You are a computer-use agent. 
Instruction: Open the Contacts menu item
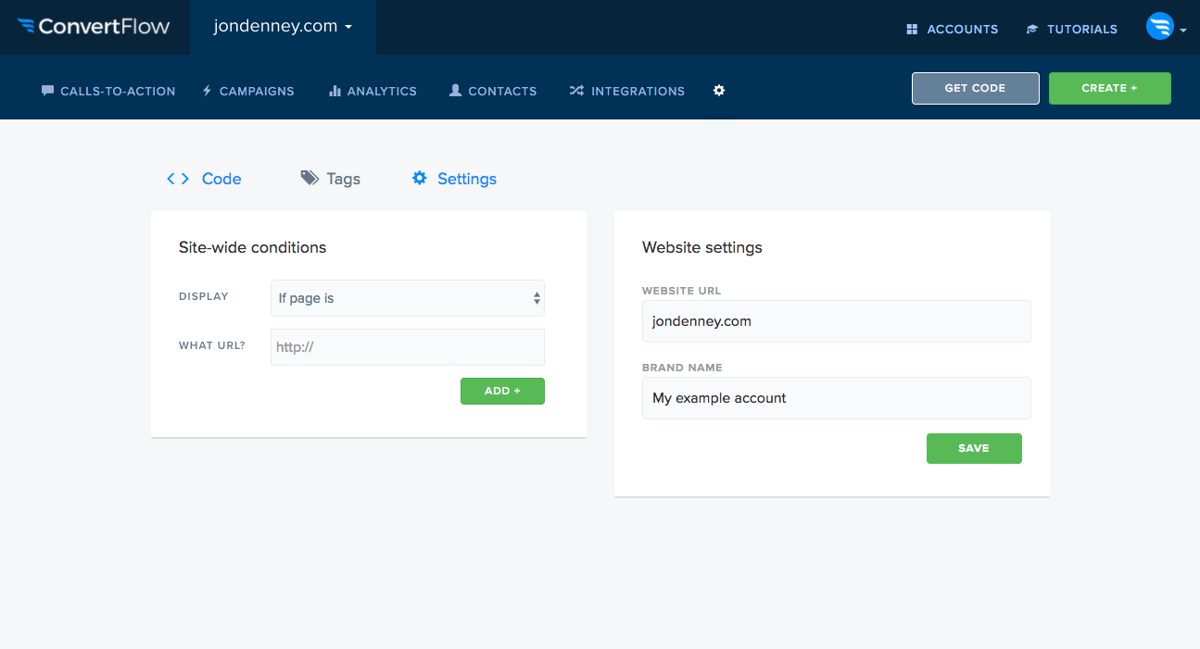(x=493, y=91)
